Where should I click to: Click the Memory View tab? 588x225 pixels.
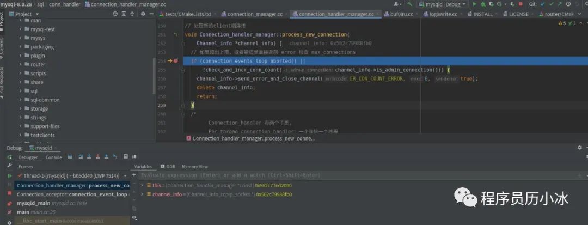(x=195, y=166)
